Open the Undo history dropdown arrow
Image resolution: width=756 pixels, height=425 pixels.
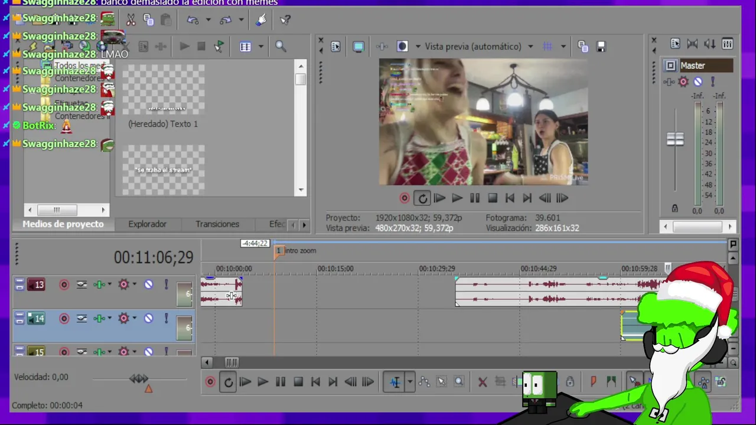tap(208, 20)
